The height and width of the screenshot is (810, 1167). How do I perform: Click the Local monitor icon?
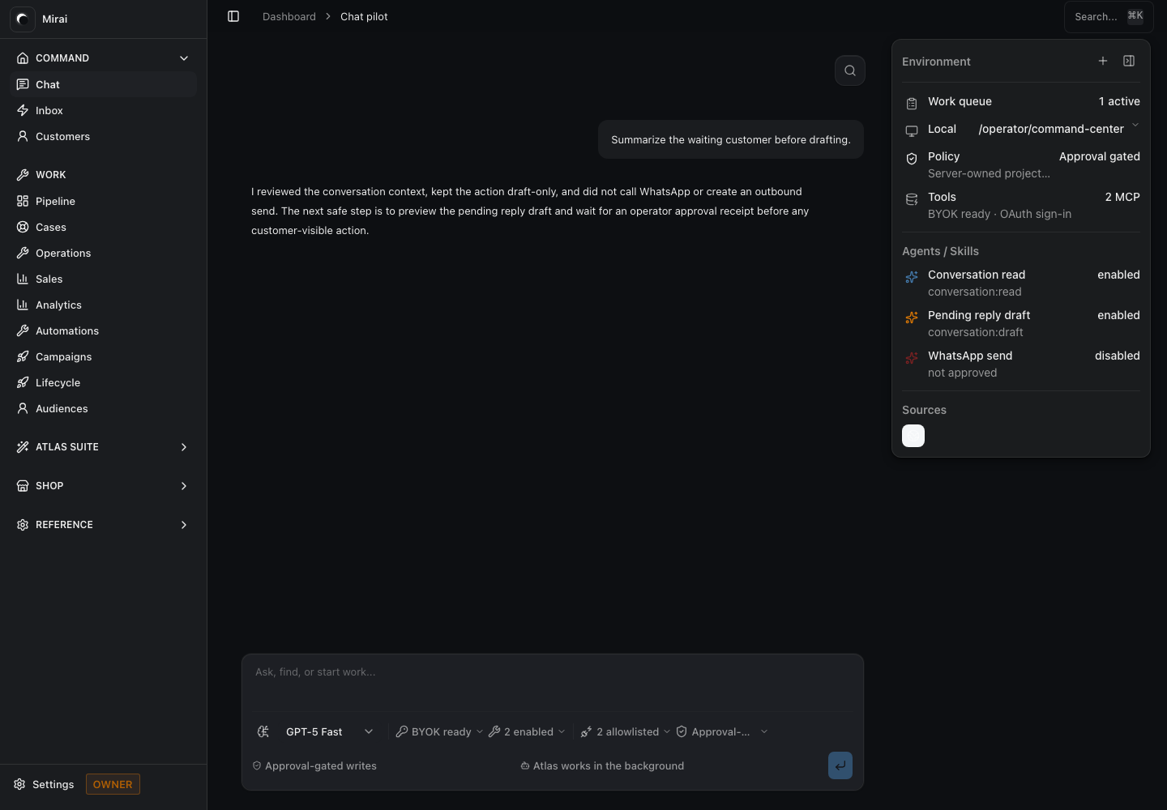tap(912, 130)
